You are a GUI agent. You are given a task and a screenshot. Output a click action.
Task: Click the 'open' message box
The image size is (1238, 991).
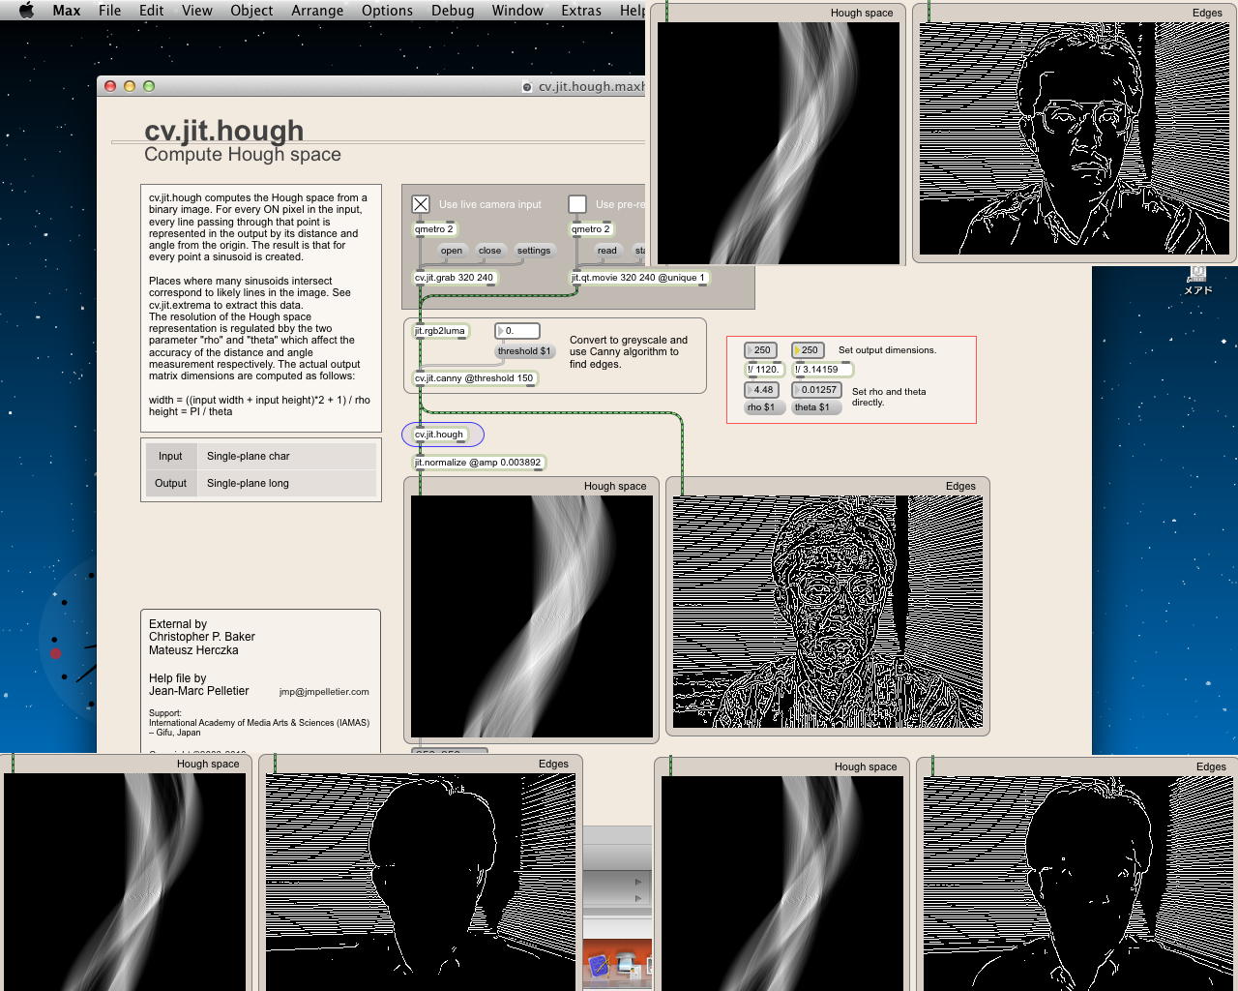click(x=452, y=251)
